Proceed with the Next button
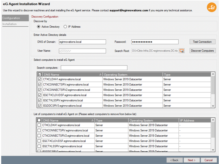The image size is (219, 164). click(192, 160)
